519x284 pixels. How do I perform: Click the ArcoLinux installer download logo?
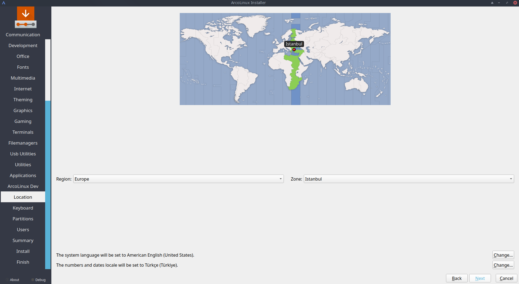26,17
